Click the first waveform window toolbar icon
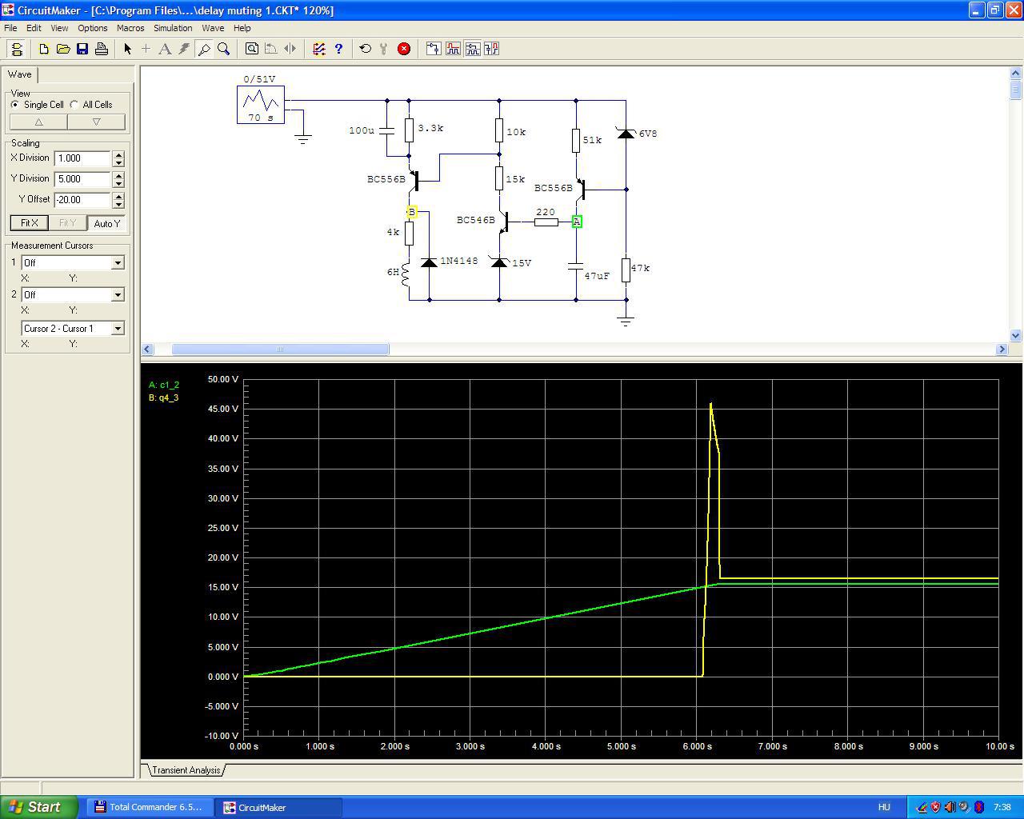This screenshot has width=1024, height=819. click(x=434, y=49)
